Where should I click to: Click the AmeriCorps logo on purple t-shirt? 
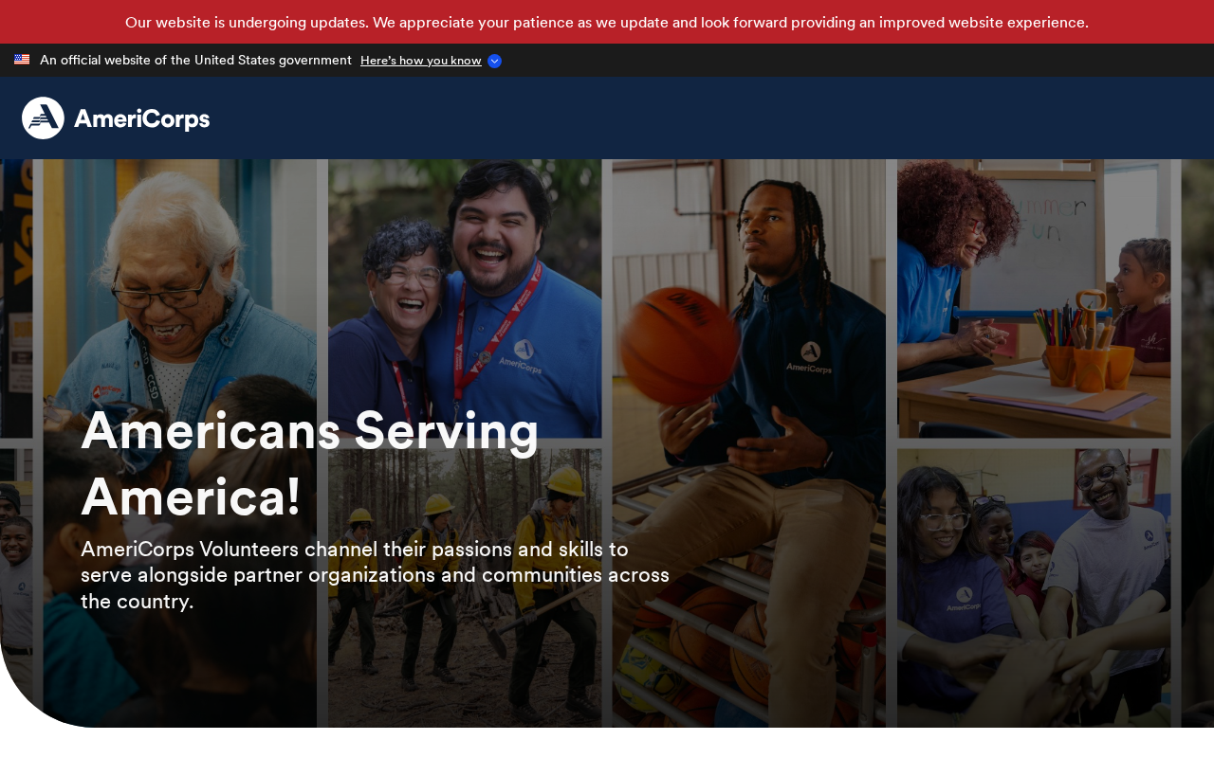964,599
